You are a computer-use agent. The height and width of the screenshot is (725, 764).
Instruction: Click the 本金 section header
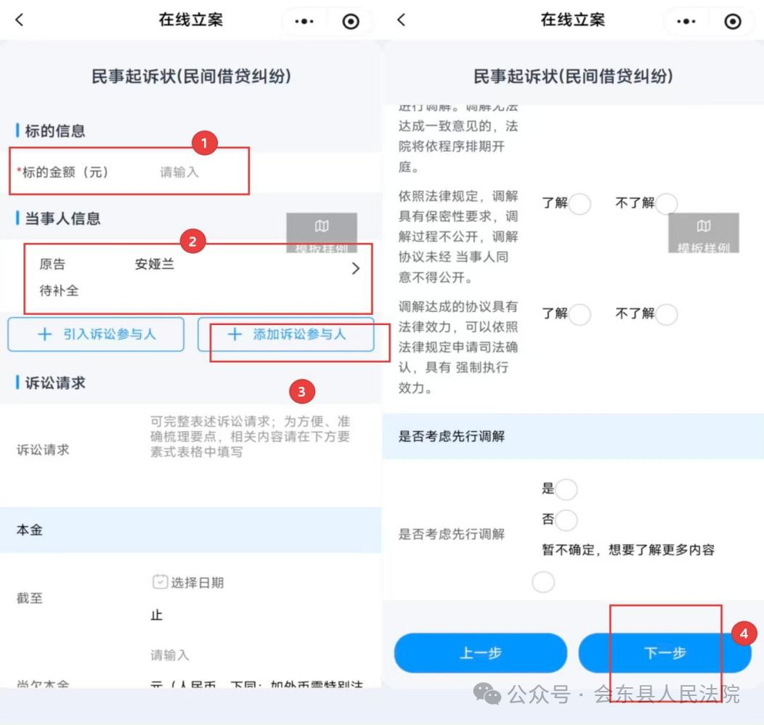pos(190,530)
